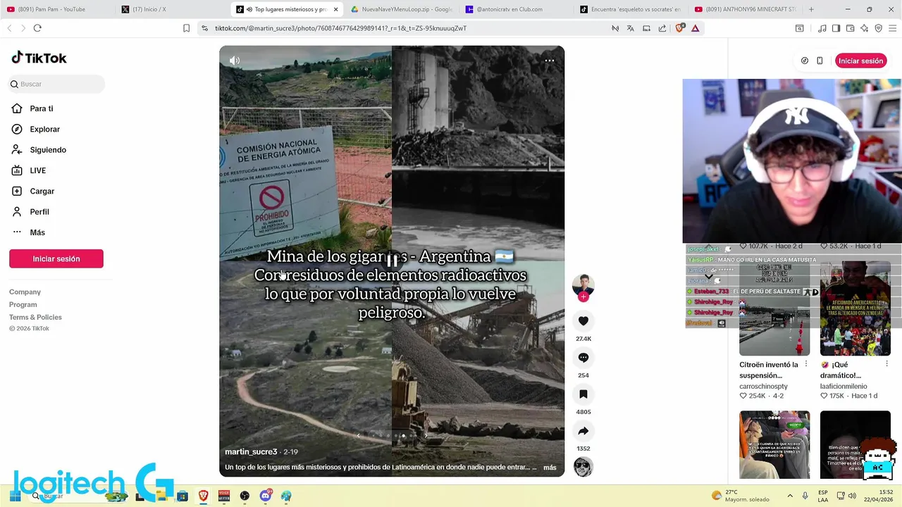Focus the TikTok Buscar search field
This screenshot has height=507, width=902.
[x=57, y=84]
